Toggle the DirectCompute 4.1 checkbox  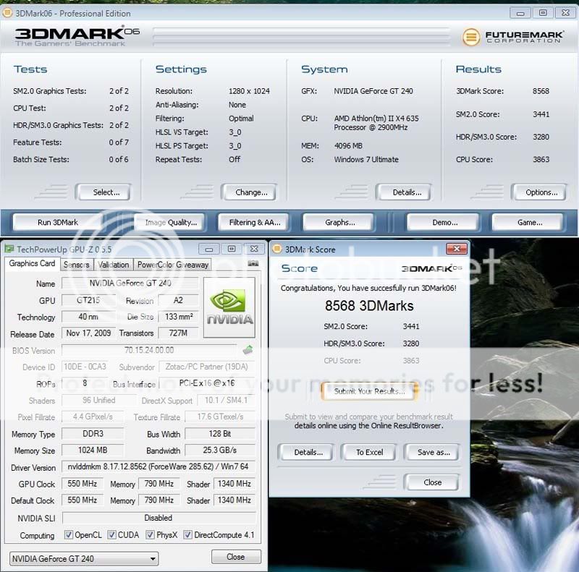(x=188, y=534)
